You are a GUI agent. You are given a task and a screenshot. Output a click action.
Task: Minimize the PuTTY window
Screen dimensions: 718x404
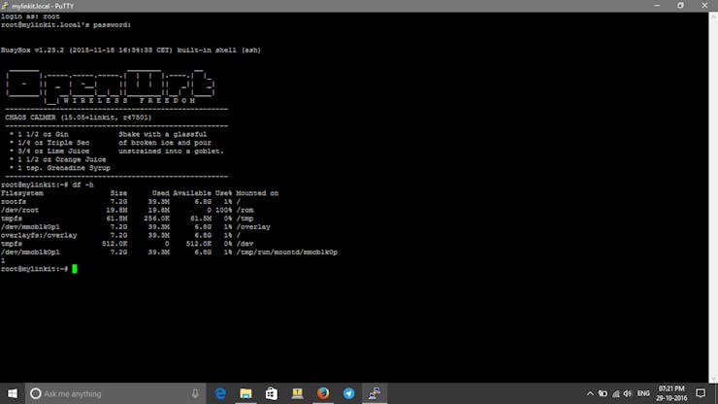[x=657, y=6]
